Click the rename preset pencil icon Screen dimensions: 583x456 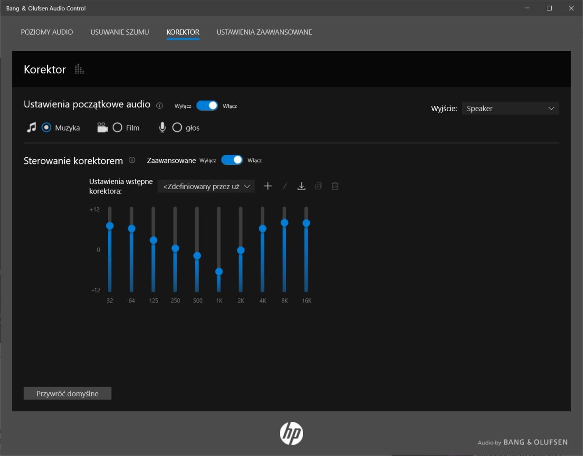(285, 186)
